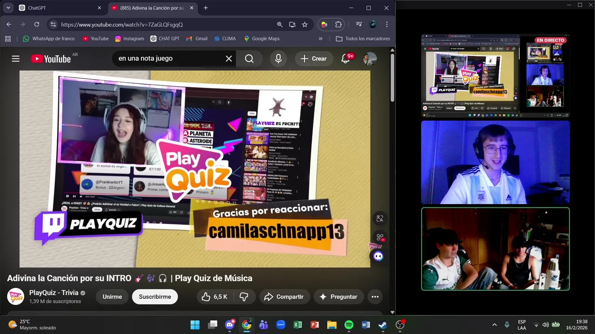Open the round assistant face overlay icon
Image resolution: width=595 pixels, height=334 pixels.
pos(378,256)
